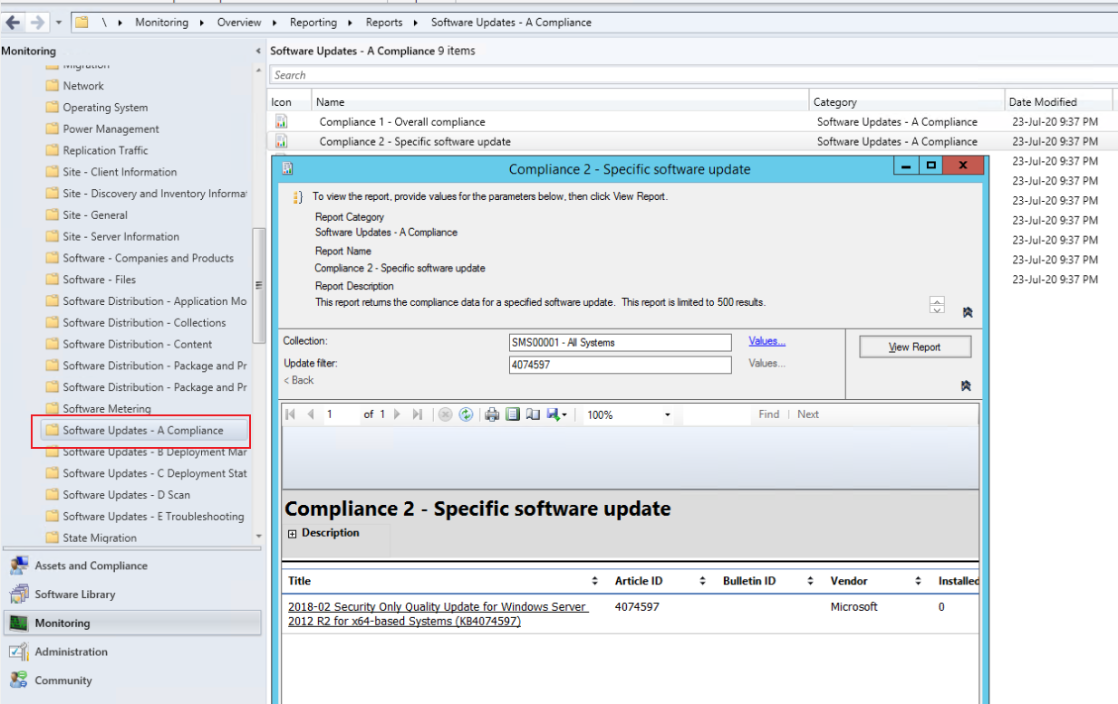Sort the report by Article ID column
Image resolution: width=1118 pixels, height=704 pixels.
[x=703, y=581]
